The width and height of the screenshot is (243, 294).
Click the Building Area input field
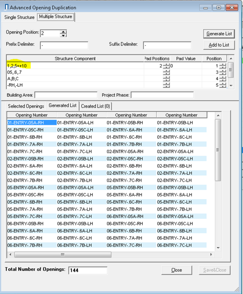point(66,95)
